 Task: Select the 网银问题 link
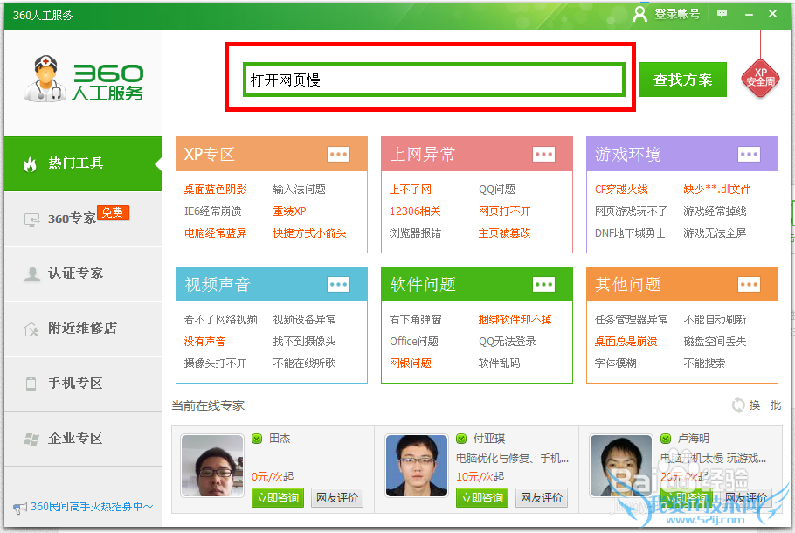click(411, 363)
